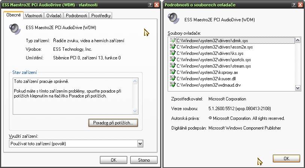The height and width of the screenshot is (168, 305).
Task: Click the up arrow of the driver files list scrollbar
Action: pyautogui.click(x=298, y=40)
